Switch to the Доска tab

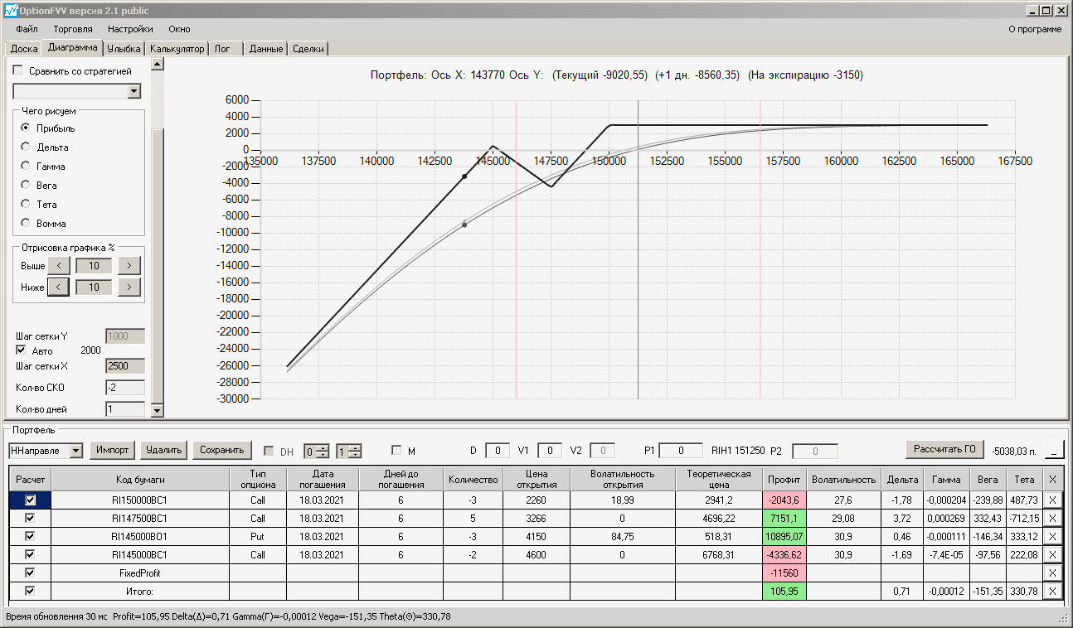24,49
